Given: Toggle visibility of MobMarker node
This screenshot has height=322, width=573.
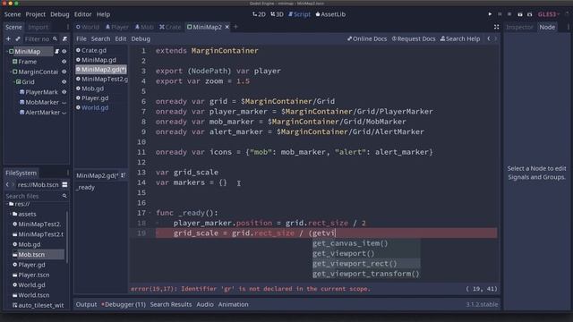Looking at the screenshot, I should (x=64, y=103).
